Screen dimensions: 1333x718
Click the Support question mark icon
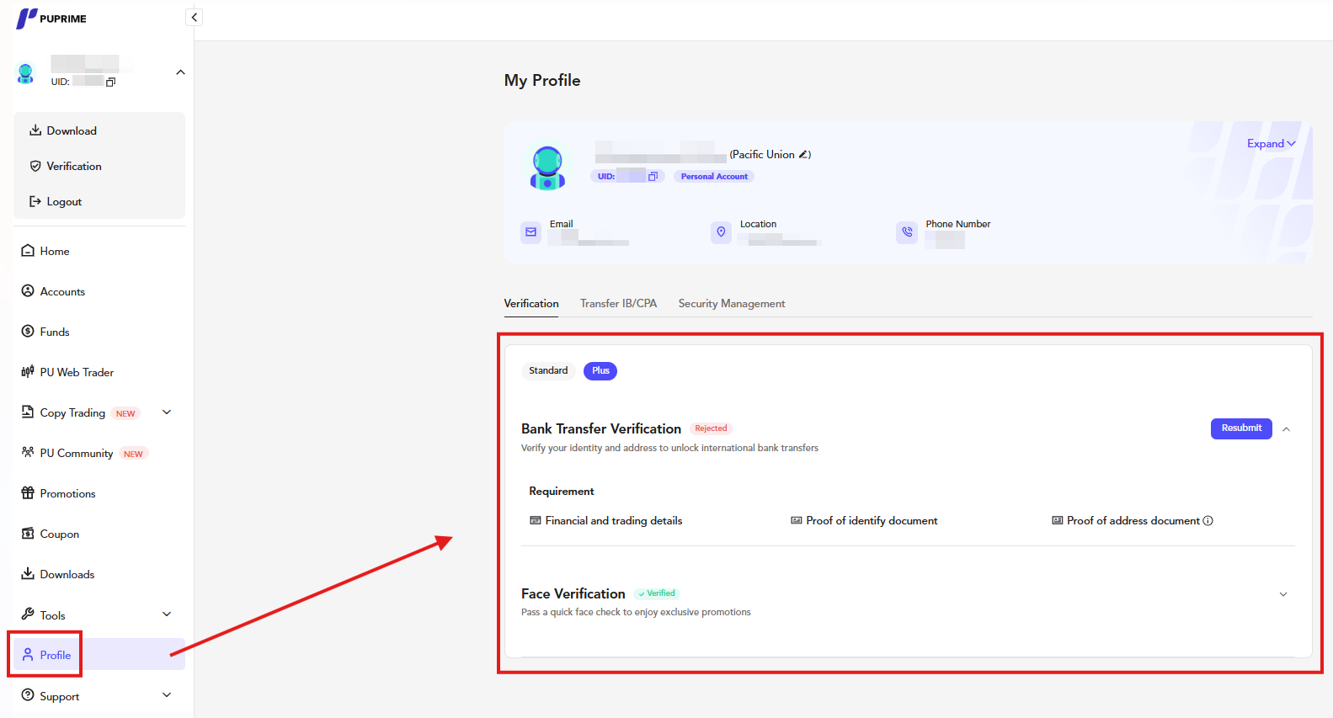[28, 695]
